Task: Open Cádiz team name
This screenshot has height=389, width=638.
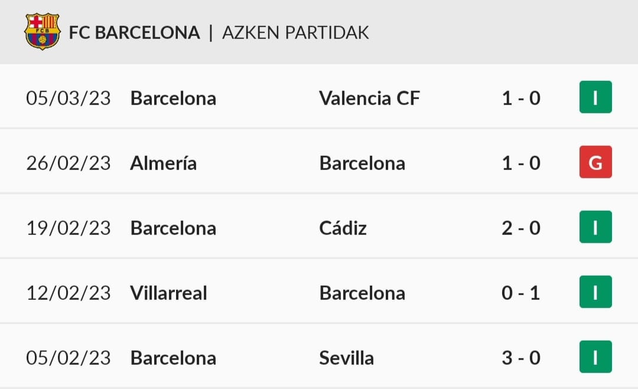Action: click(x=343, y=228)
